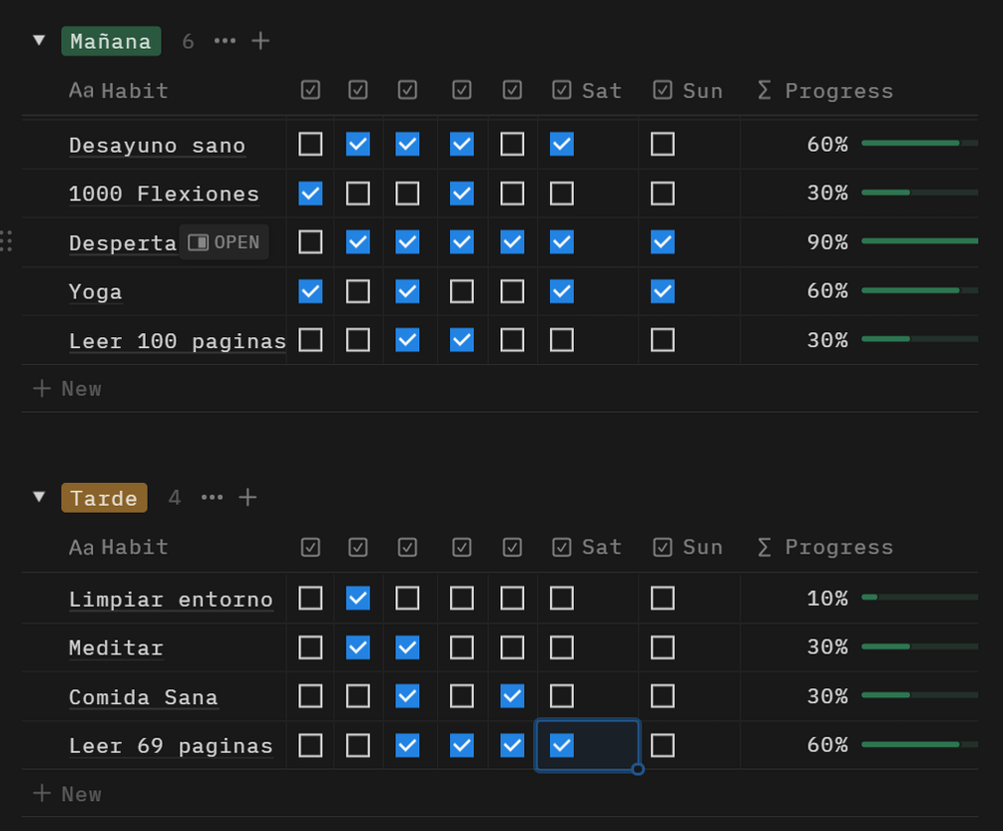Collapse the Tarde group triangle
Viewport: 1003px width, 831px height.
[39, 497]
